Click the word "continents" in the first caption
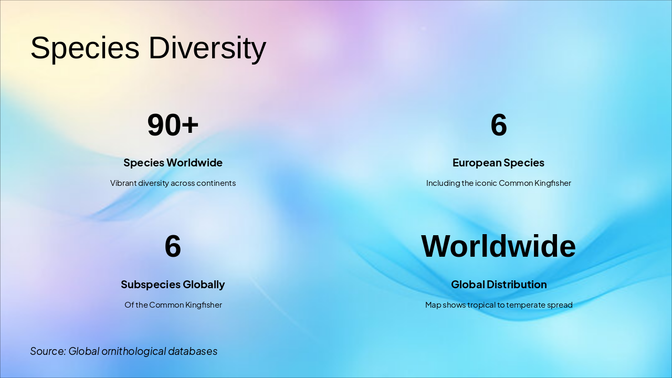672x378 pixels. (216, 183)
